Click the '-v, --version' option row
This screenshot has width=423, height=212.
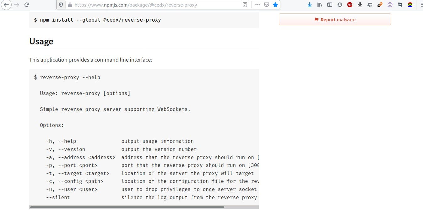tap(121, 149)
